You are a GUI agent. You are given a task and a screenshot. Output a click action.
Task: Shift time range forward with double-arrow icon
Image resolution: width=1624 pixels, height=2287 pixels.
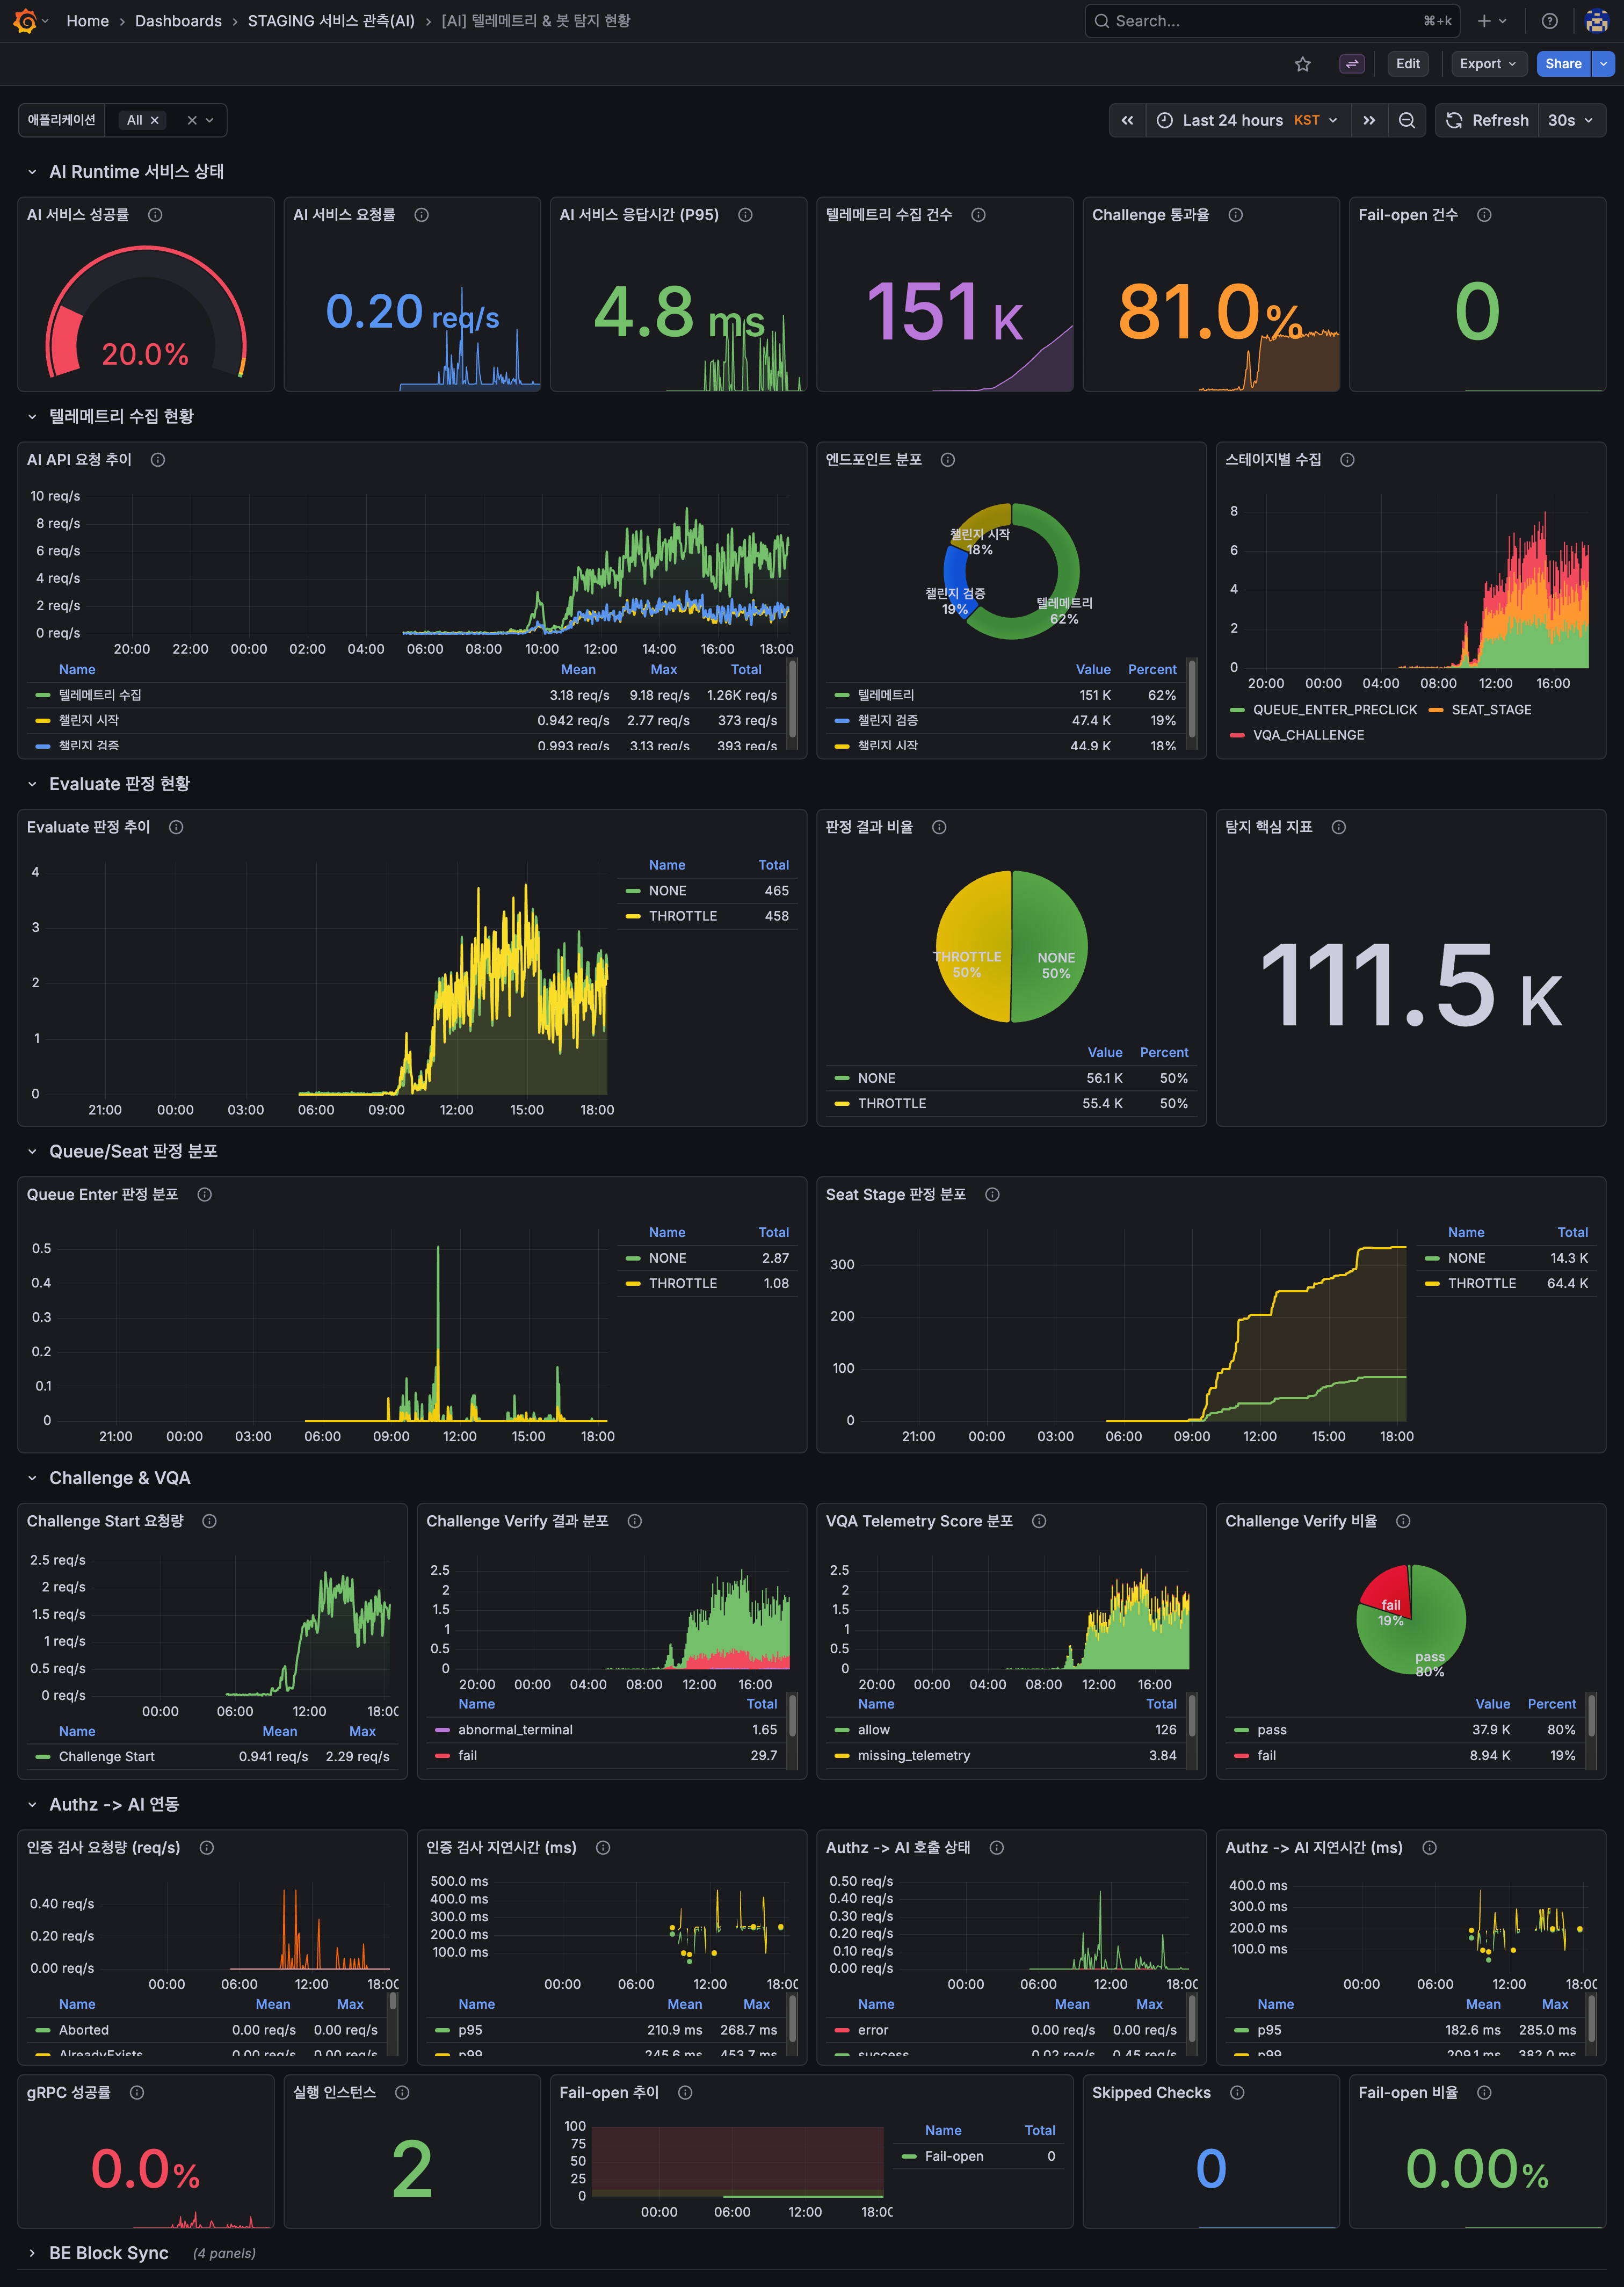(x=1369, y=120)
